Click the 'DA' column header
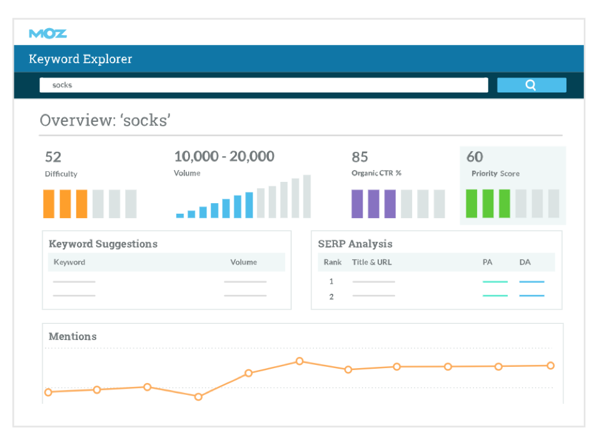599x445 pixels. click(x=525, y=262)
